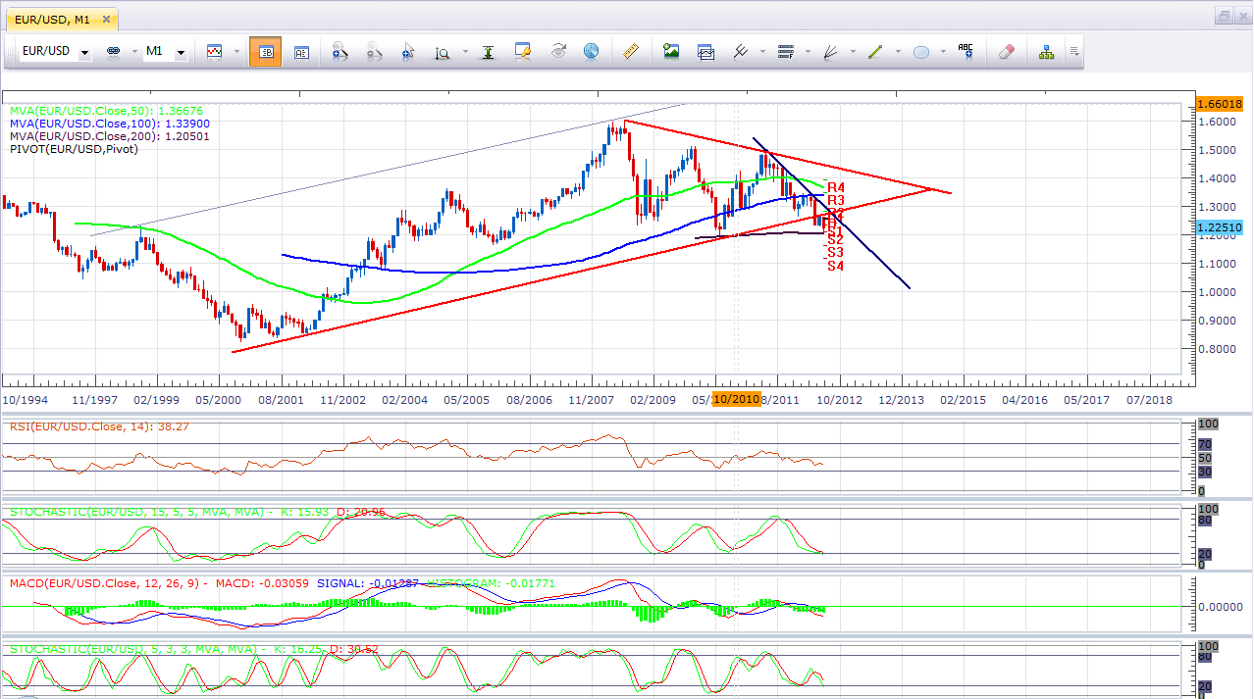Click the 12/2013 date axis label
This screenshot has width=1254, height=699.
click(x=902, y=400)
